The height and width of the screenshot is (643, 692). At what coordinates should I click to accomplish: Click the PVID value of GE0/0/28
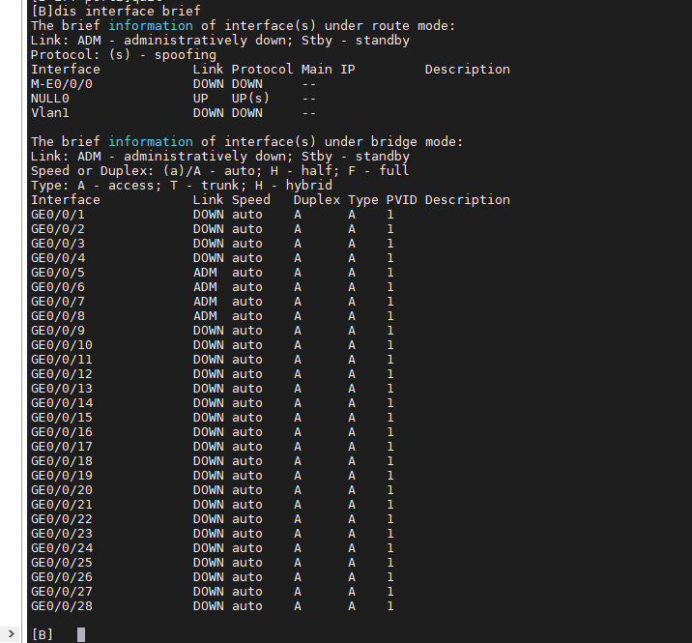pos(390,605)
